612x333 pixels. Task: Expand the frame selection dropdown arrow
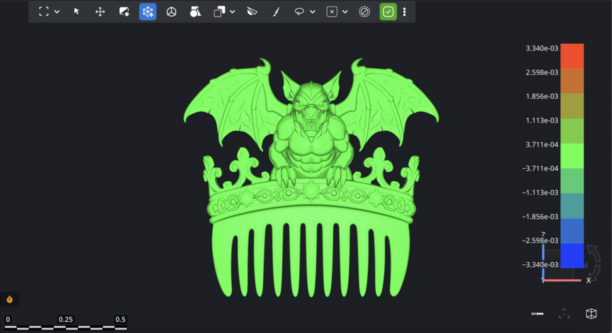click(x=57, y=12)
